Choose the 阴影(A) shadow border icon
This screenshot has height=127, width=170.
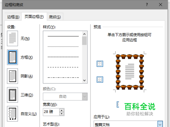tap(13, 76)
